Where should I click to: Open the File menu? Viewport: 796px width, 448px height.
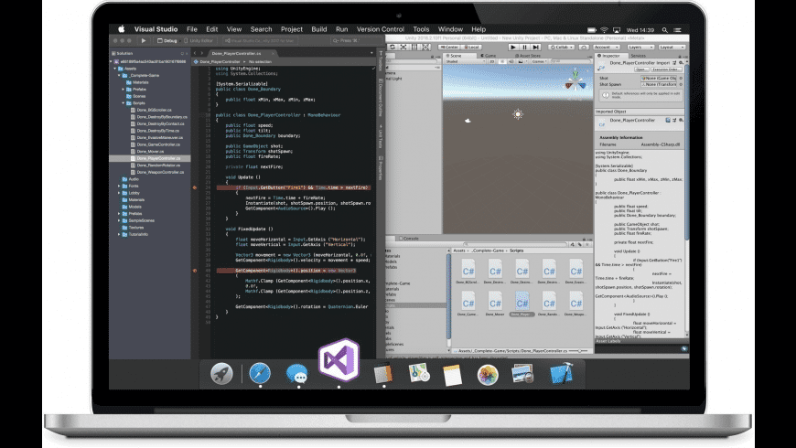tap(192, 29)
